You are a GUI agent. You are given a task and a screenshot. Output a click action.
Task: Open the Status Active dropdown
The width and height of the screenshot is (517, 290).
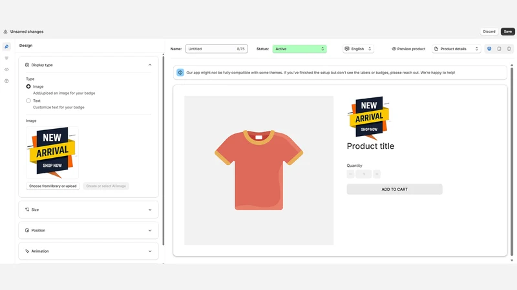point(299,49)
